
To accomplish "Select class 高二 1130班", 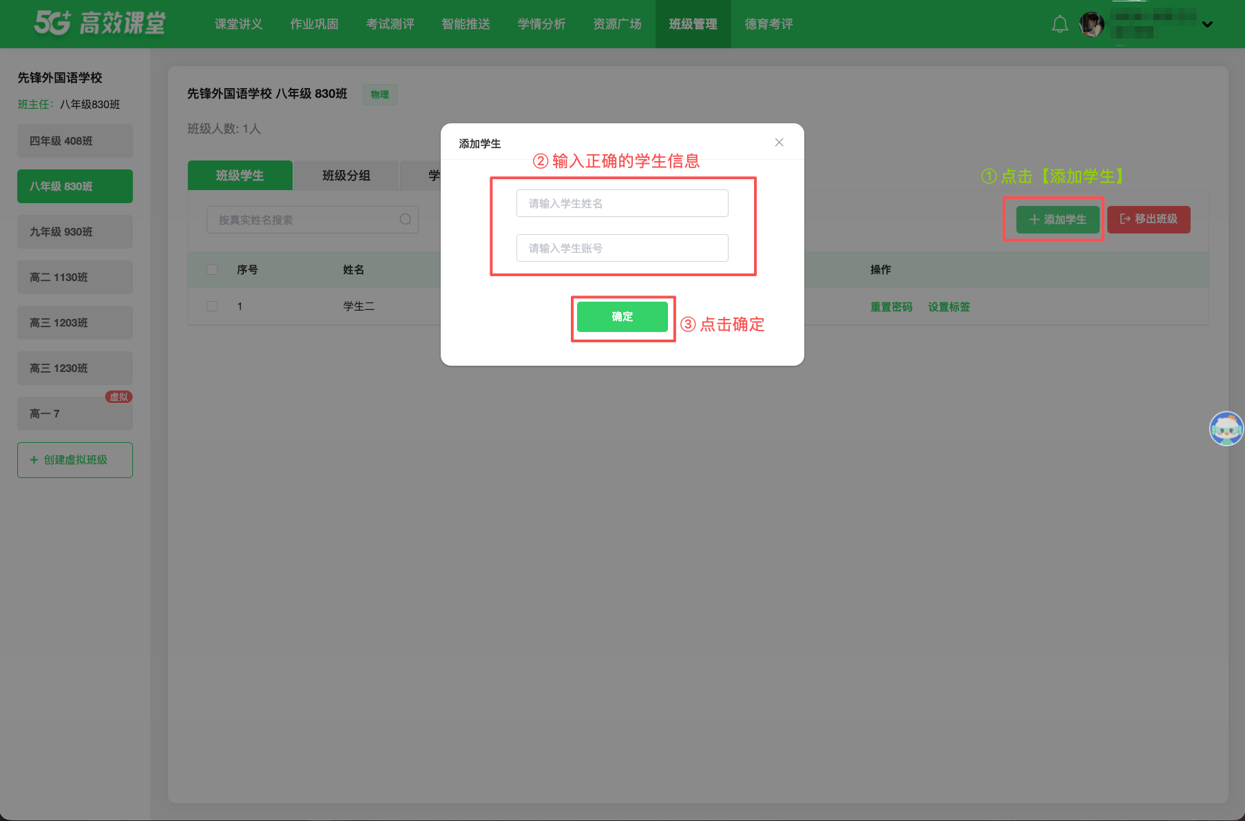I will click(75, 278).
